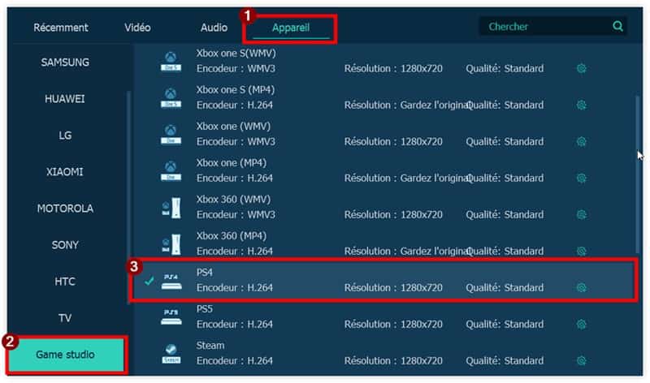Choose the Xbox one S (MP4) label

[236, 89]
